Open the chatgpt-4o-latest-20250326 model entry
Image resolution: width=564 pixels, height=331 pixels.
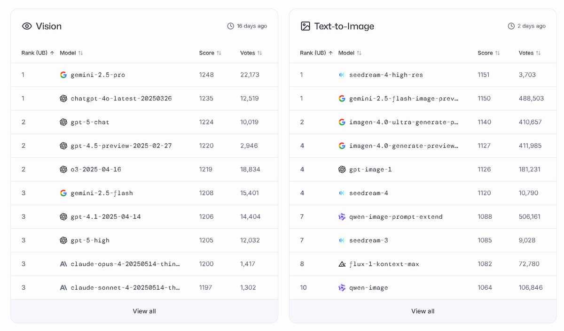coord(121,99)
